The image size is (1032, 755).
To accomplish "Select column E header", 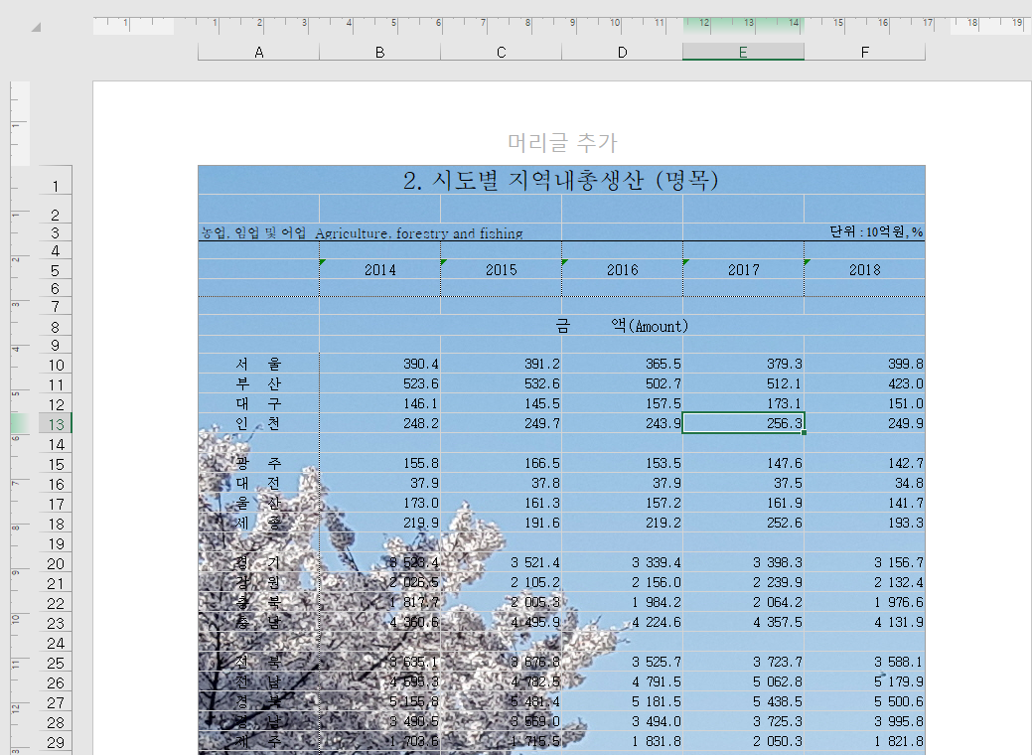I will (x=743, y=52).
